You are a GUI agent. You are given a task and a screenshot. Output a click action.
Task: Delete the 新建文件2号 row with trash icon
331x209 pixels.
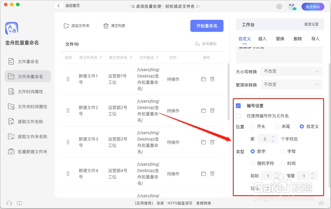pos(212,111)
